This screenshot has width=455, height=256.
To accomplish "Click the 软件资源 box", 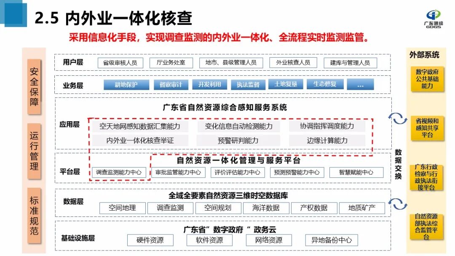I will (x=209, y=240).
